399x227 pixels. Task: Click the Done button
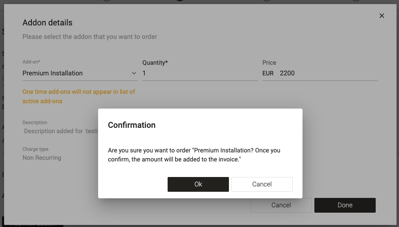point(345,205)
